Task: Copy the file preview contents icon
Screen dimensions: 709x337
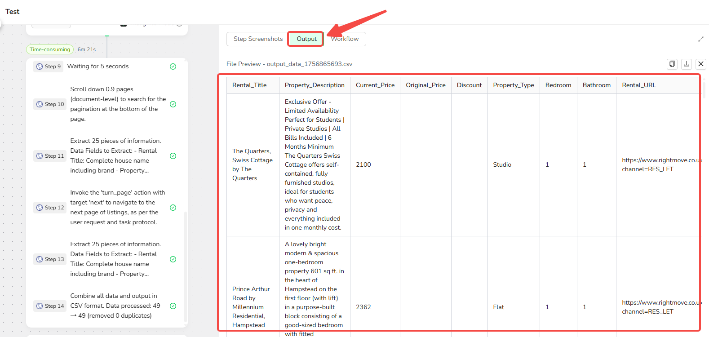Action: [x=672, y=64]
